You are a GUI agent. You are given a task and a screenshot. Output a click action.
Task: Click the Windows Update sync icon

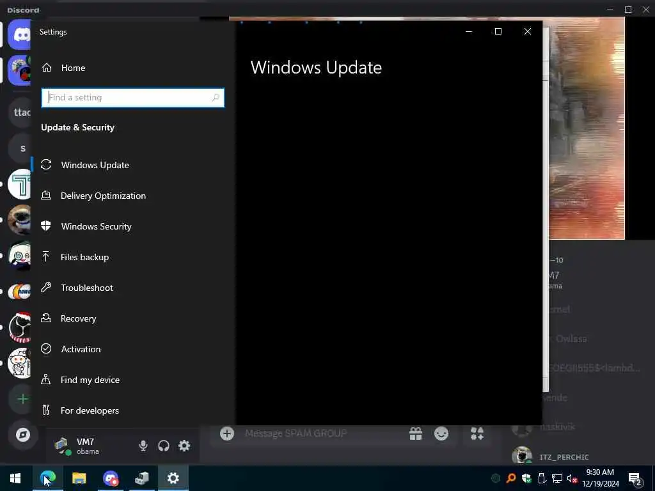(x=46, y=164)
